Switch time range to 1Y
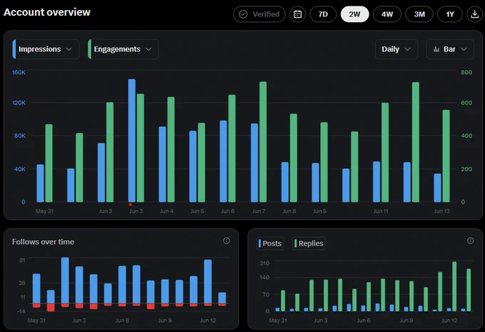The width and height of the screenshot is (485, 332). [x=450, y=14]
